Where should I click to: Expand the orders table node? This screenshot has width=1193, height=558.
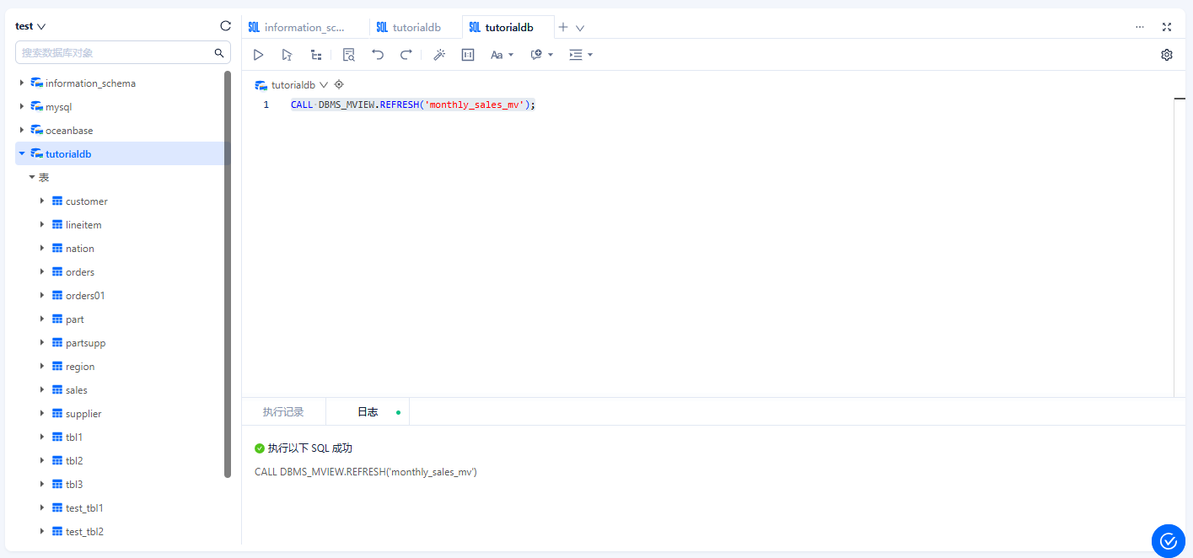tap(42, 272)
